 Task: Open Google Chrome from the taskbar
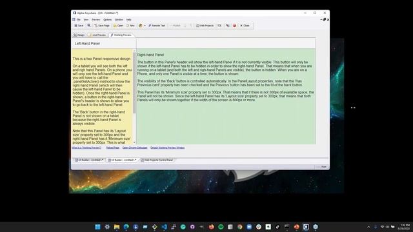(x=239, y=227)
